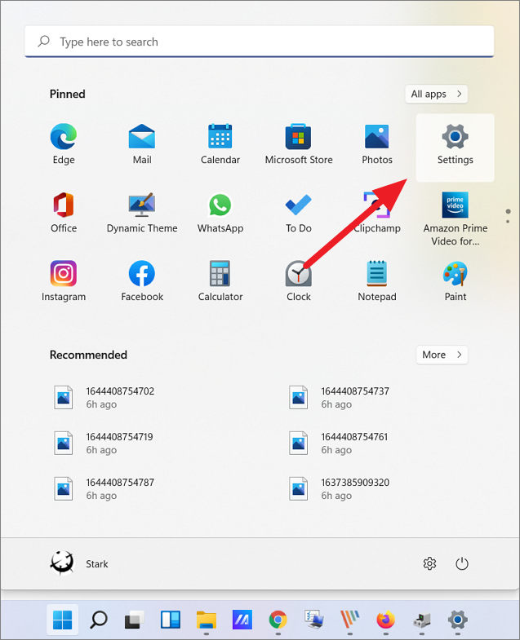The height and width of the screenshot is (640, 520).
Task: Open the Paint app
Action: [x=455, y=280]
